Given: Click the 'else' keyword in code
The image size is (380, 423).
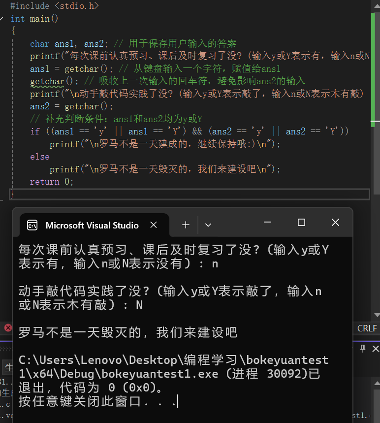Looking at the screenshot, I should [40, 157].
